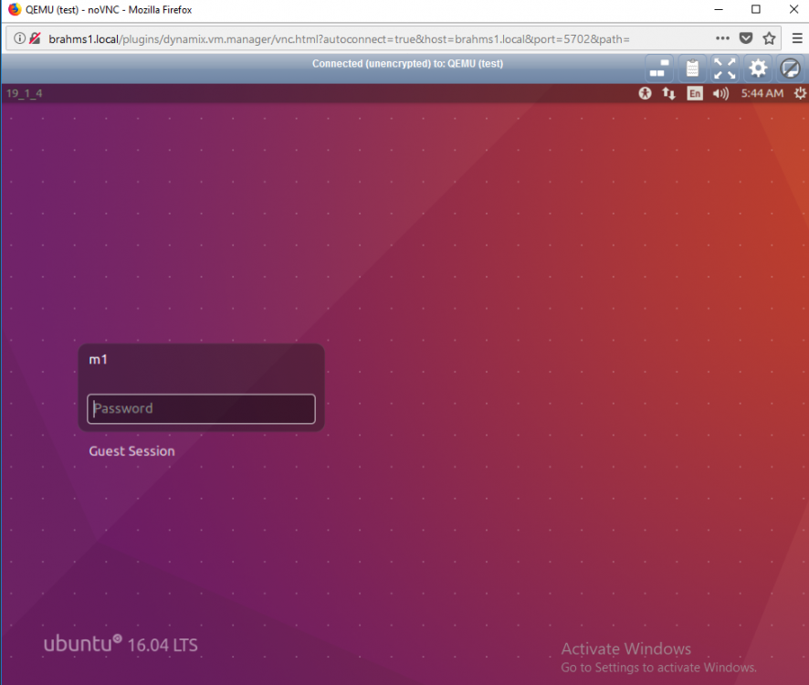Click the Firefox site information icon
Image resolution: width=809 pixels, height=685 pixels.
tap(19, 38)
